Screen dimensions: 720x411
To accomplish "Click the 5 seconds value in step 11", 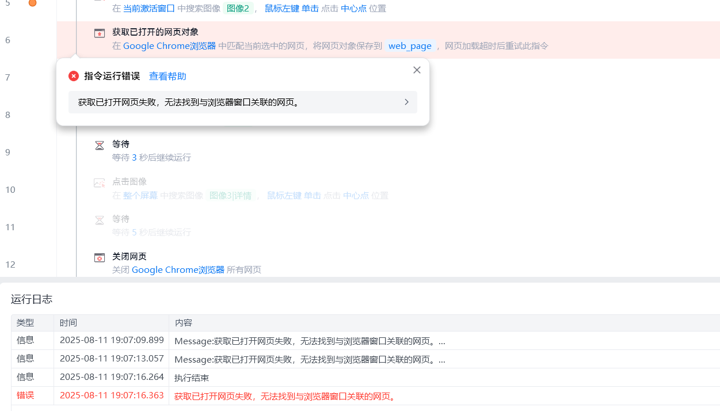I will point(134,233).
